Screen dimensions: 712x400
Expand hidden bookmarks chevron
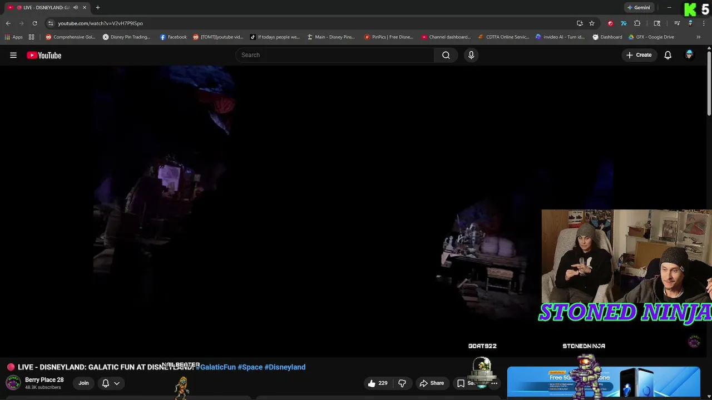click(x=699, y=37)
